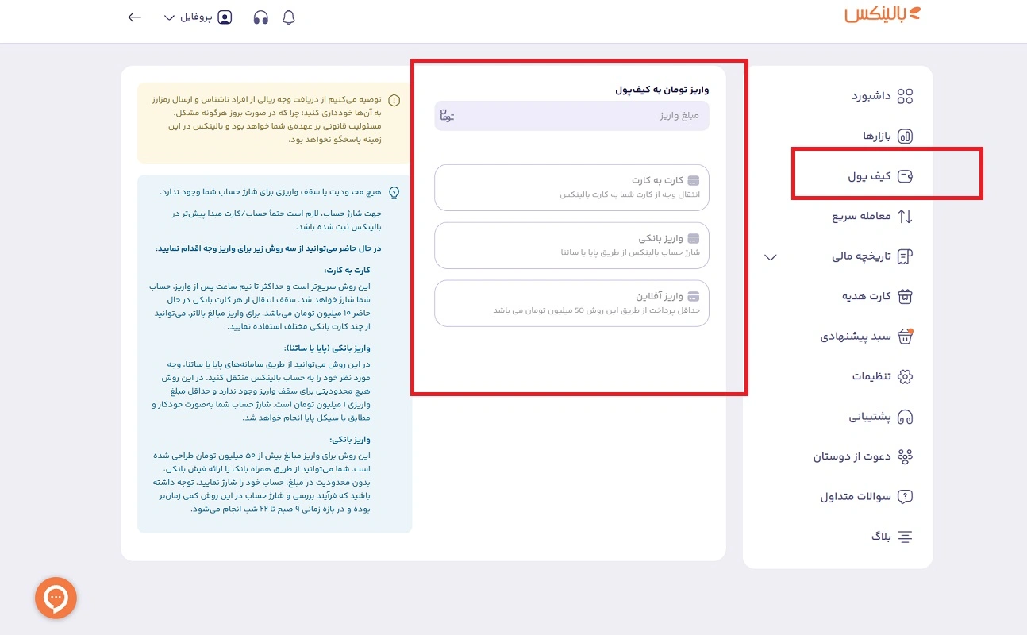This screenshot has height=635, width=1027.
Task: Select the دعوت از دوستان people icon
Action: [x=905, y=456]
